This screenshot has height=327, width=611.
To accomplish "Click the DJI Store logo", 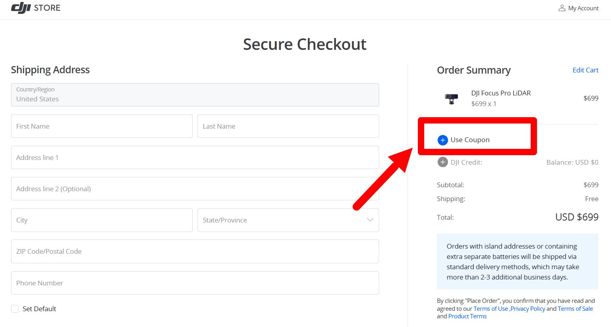I will (x=36, y=8).
